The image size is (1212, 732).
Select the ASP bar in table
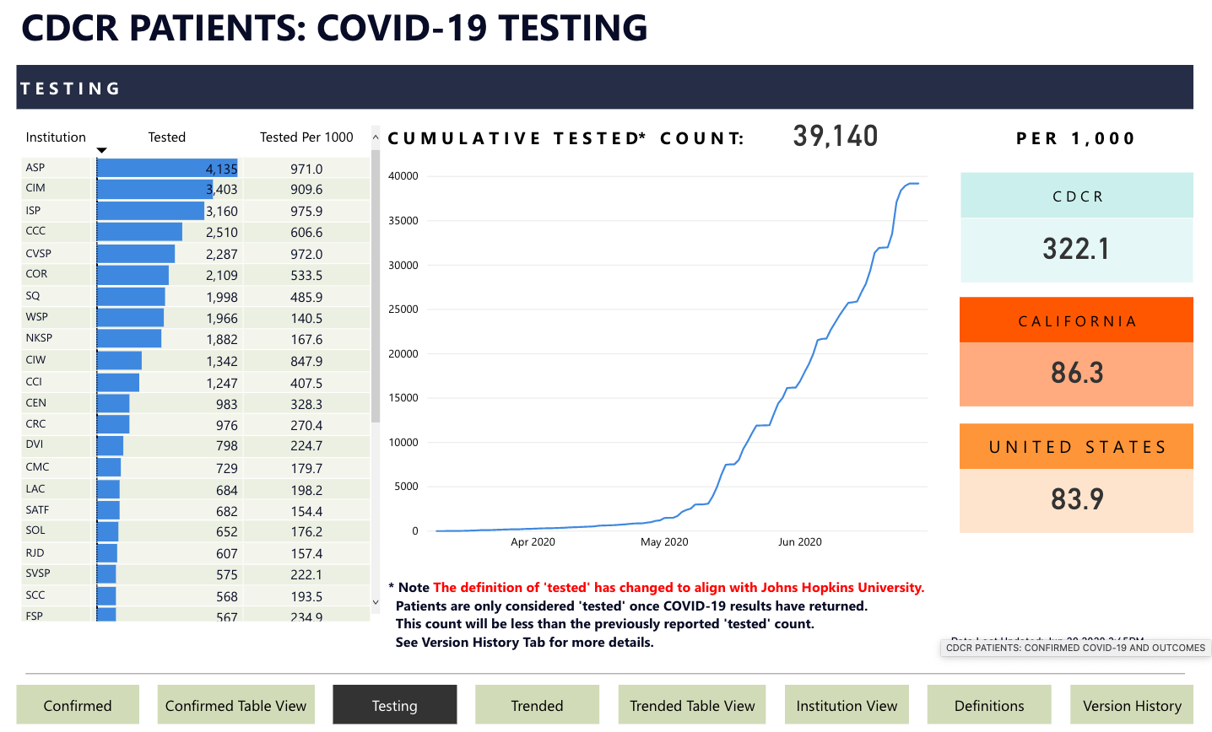(x=167, y=168)
